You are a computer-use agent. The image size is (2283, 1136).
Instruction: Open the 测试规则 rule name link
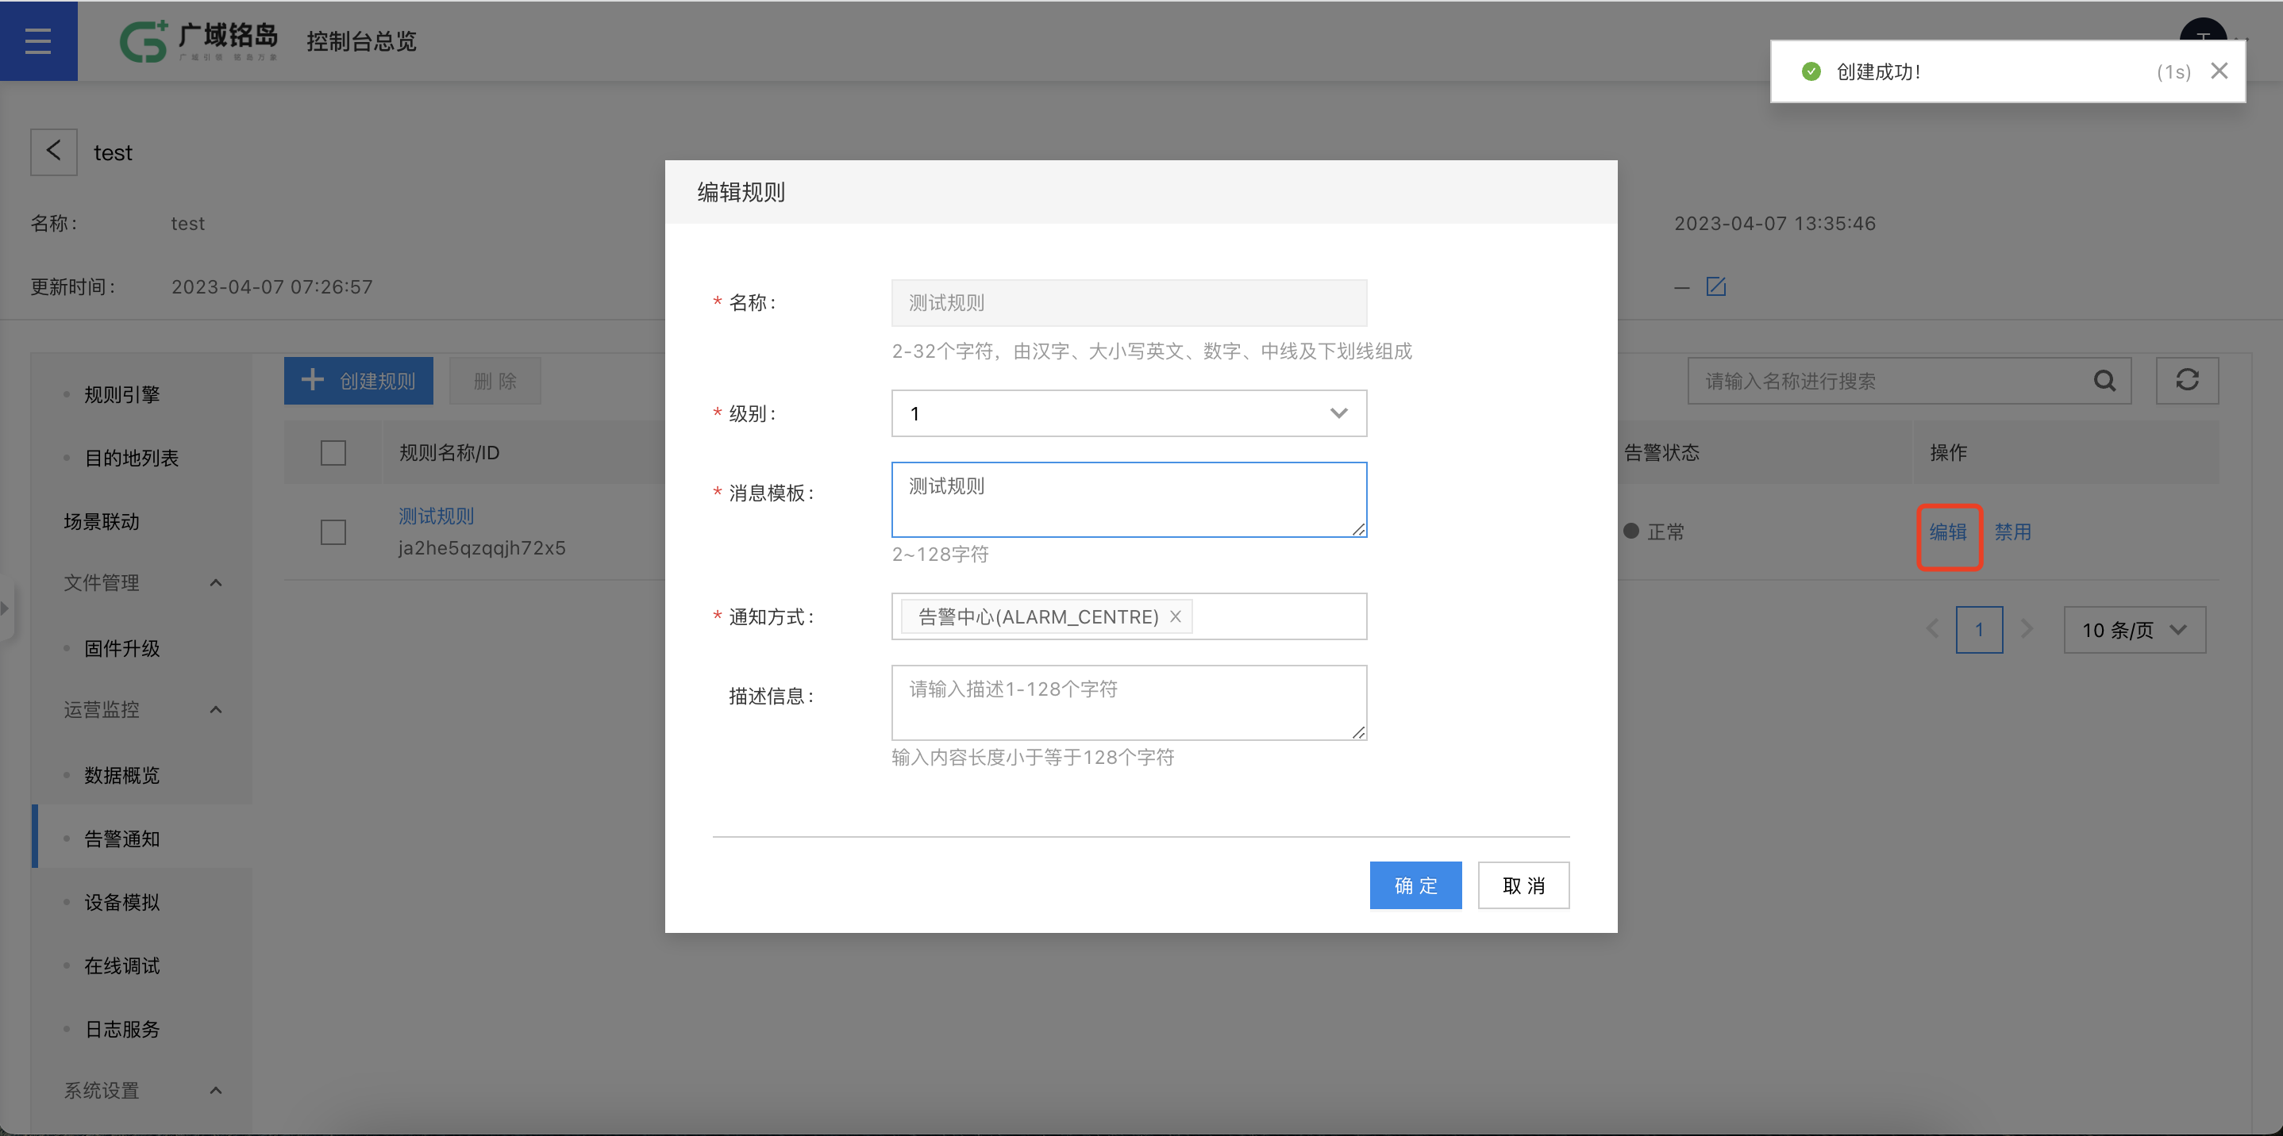(x=436, y=516)
